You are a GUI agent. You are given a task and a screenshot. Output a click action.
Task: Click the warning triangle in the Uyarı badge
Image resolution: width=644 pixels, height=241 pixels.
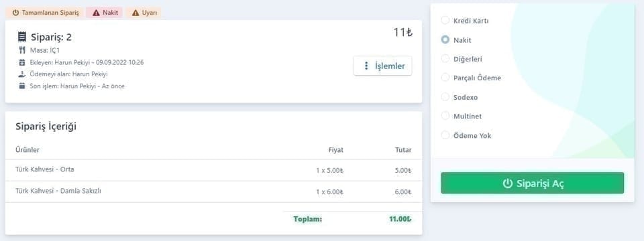pos(136,13)
